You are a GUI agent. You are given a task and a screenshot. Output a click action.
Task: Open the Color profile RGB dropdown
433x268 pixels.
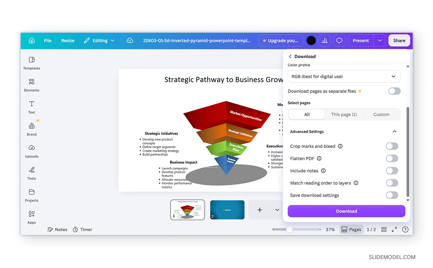coord(344,76)
